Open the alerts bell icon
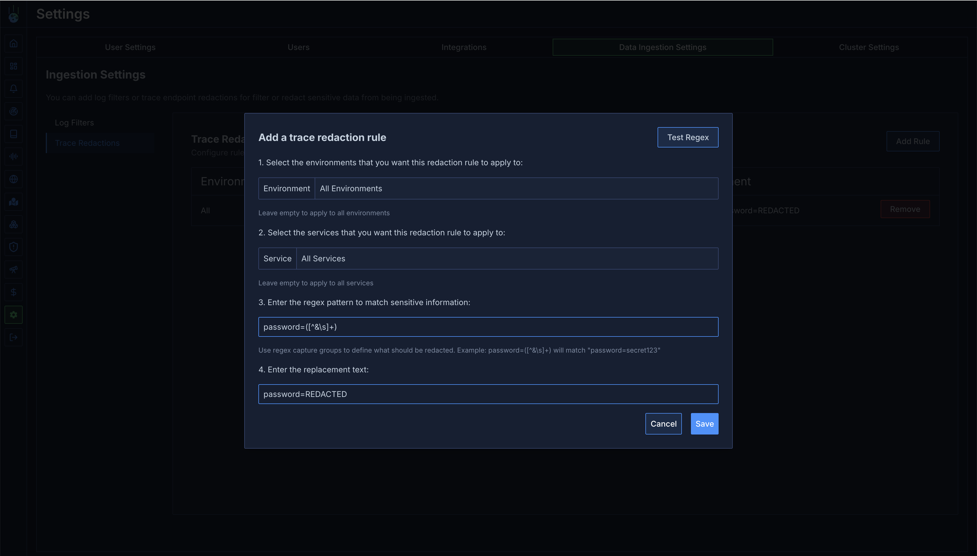This screenshot has height=556, width=977. pyautogui.click(x=13, y=89)
